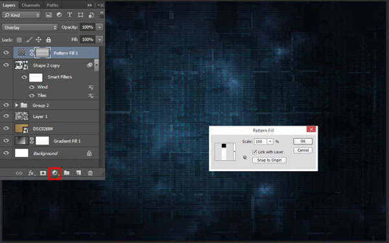Hide the Group 2 layer group
The height and width of the screenshot is (243, 389).
(x=6, y=105)
